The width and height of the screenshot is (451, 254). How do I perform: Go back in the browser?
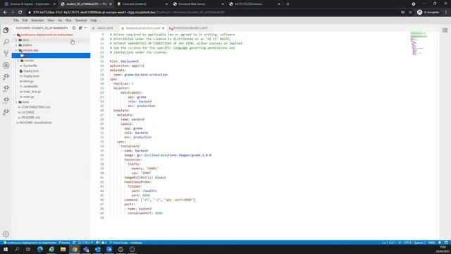(5, 12)
